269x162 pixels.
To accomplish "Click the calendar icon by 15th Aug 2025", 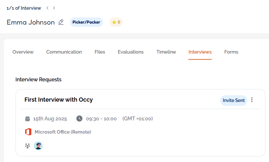I will pos(28,119).
